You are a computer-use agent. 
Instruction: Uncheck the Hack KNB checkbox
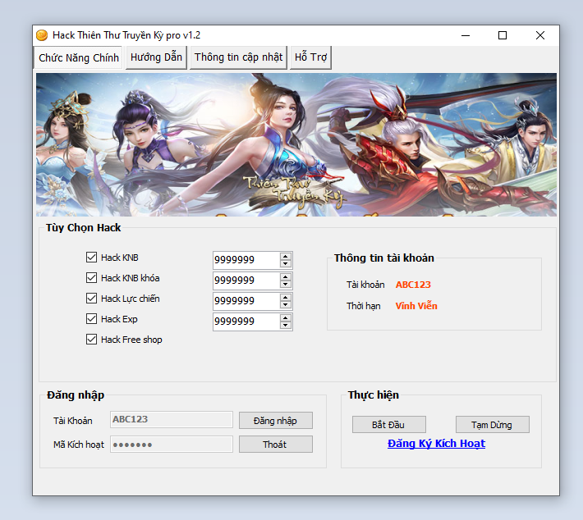click(91, 258)
